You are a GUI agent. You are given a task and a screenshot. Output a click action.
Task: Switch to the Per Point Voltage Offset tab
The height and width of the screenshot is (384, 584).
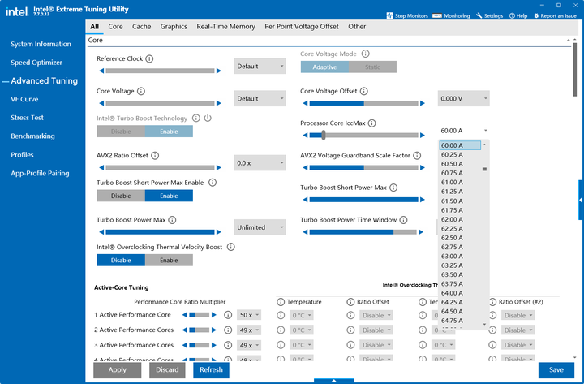pyautogui.click(x=302, y=27)
